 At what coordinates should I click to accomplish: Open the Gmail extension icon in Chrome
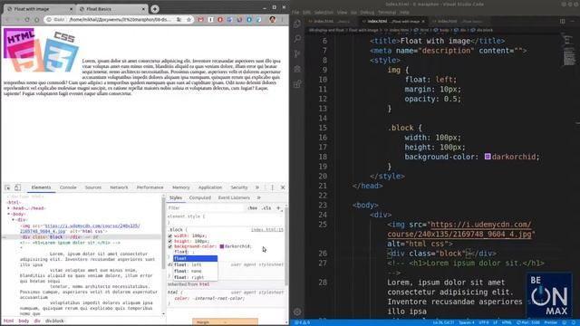pos(201,20)
